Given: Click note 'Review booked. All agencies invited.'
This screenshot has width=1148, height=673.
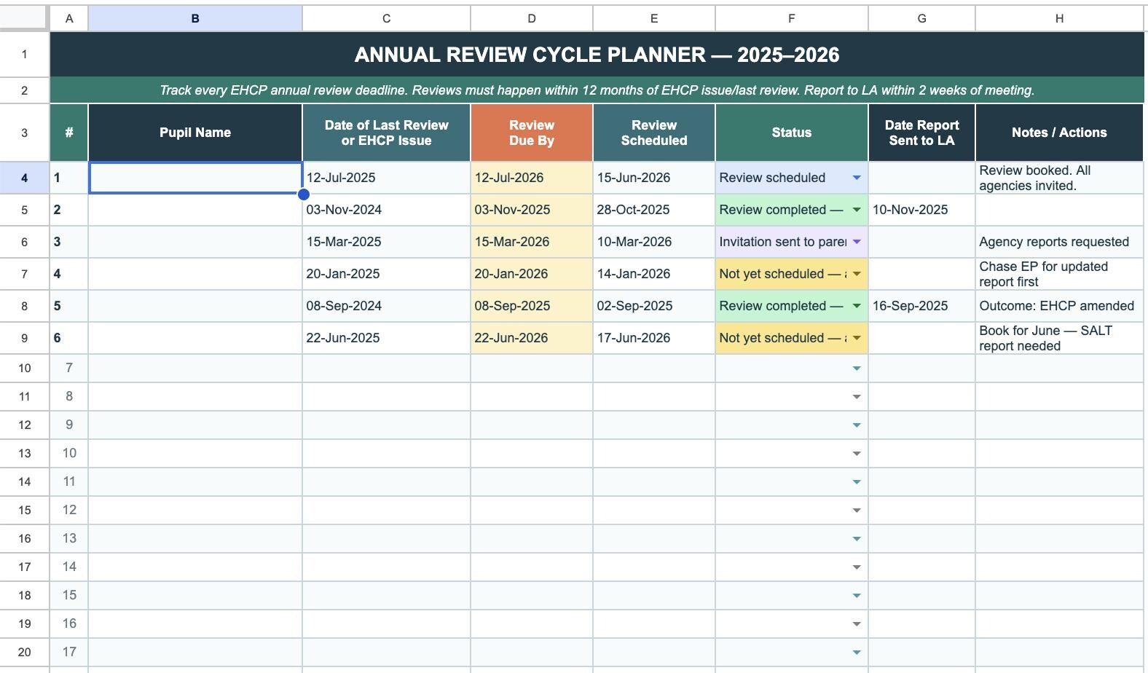Looking at the screenshot, I should [x=1059, y=178].
